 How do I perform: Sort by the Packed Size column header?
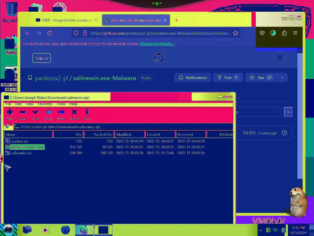99,135
